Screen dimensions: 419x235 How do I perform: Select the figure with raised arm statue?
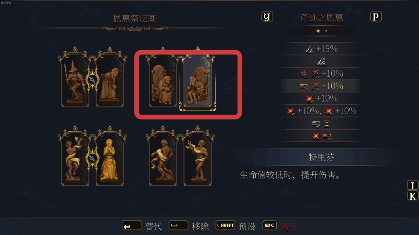pos(197,159)
